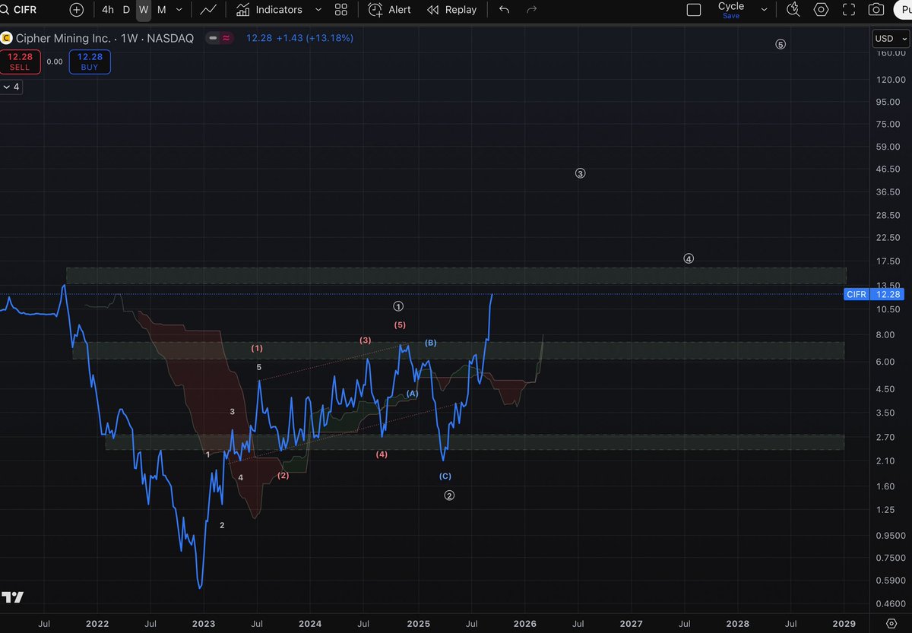
Task: Switch to the 4h timeframe
Action: tap(108, 10)
